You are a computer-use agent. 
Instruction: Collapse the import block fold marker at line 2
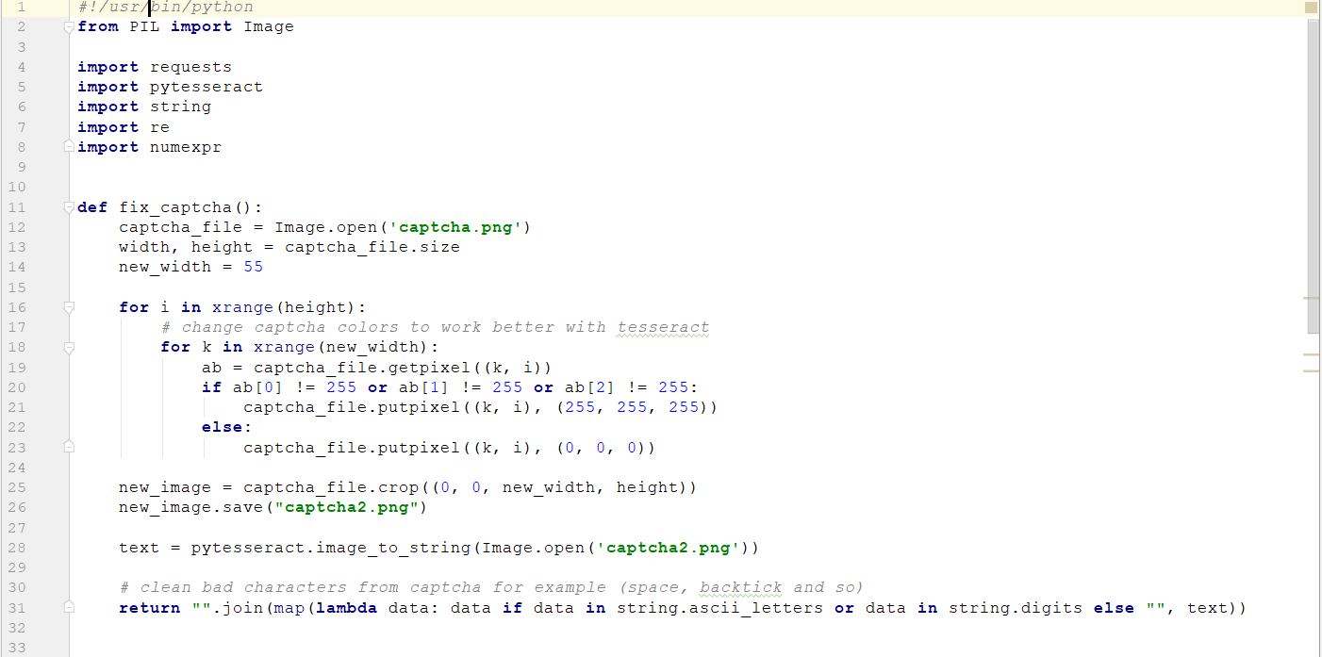click(x=69, y=27)
